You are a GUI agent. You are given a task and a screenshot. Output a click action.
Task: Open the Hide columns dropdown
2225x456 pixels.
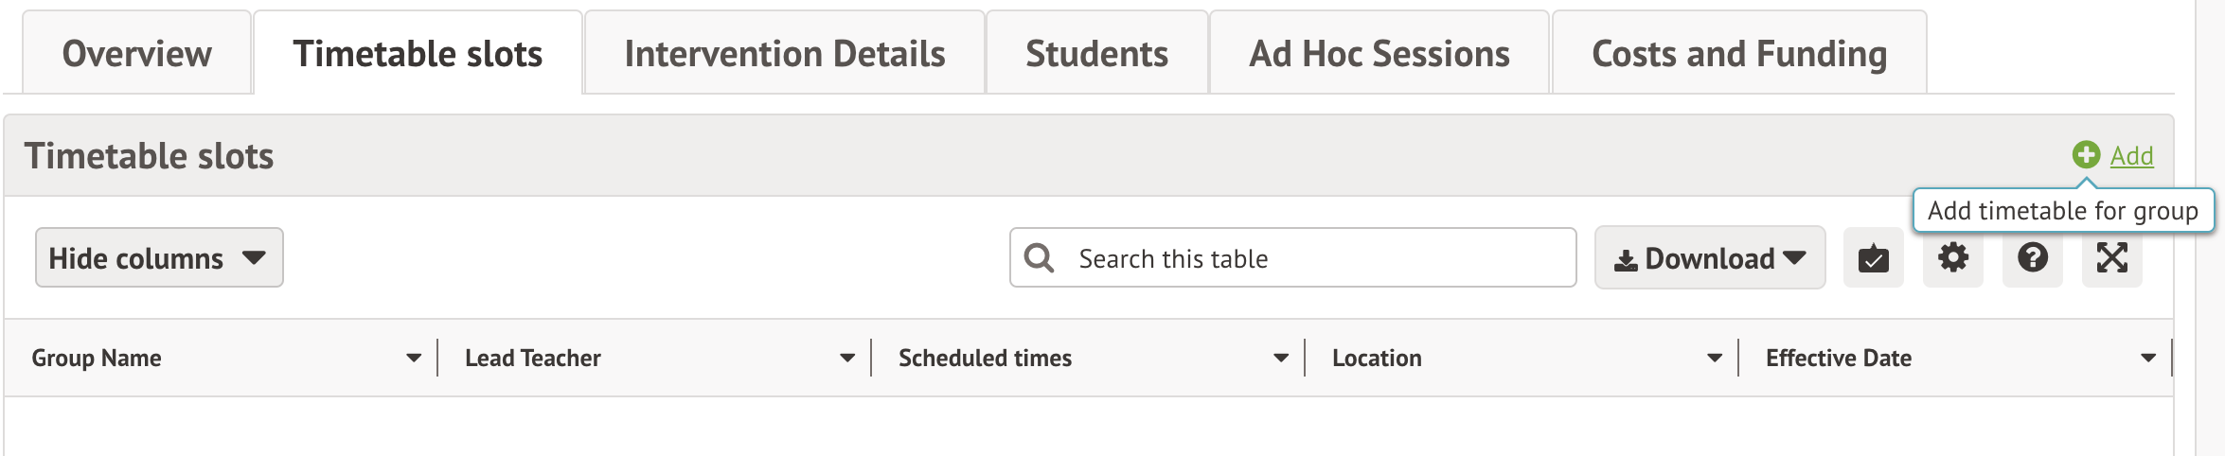159,258
